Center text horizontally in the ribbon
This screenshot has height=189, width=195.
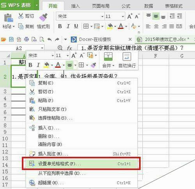coord(156,26)
